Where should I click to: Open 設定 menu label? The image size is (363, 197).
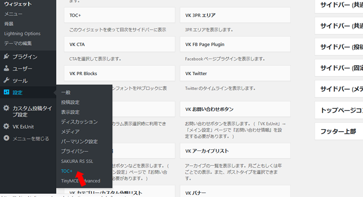tap(17, 93)
